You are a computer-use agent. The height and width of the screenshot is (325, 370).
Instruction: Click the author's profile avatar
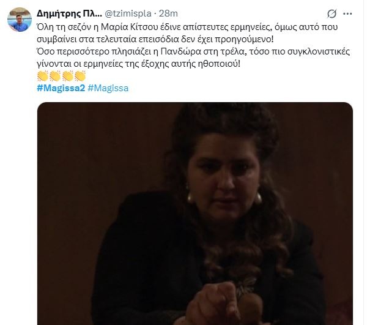pyautogui.click(x=20, y=20)
